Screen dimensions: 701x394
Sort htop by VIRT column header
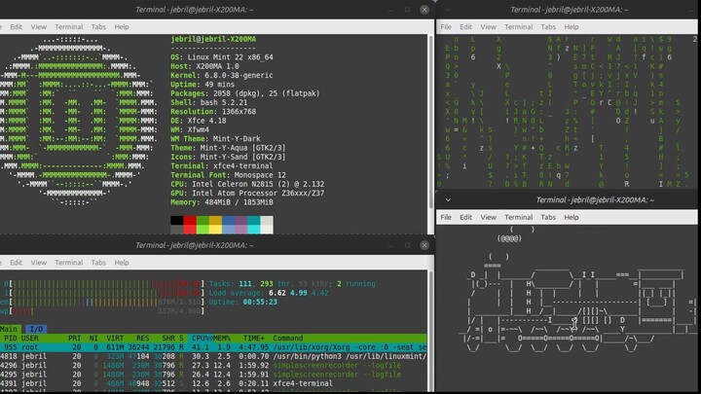pos(115,339)
